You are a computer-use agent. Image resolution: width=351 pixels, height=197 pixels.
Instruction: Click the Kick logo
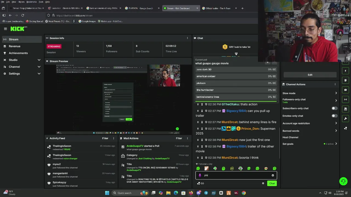(19, 29)
